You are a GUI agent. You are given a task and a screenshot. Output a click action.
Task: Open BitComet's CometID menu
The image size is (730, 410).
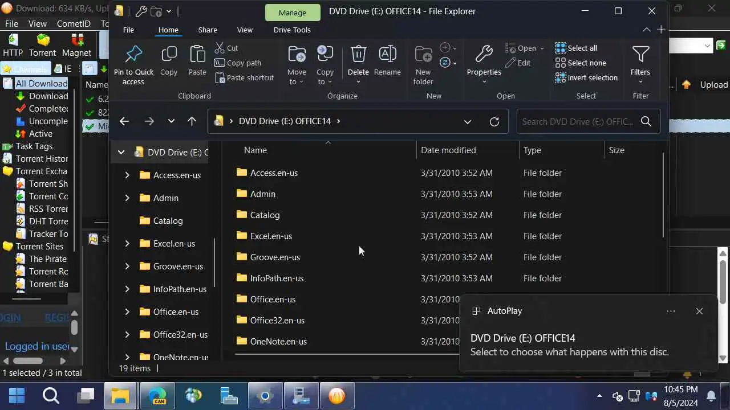74,24
